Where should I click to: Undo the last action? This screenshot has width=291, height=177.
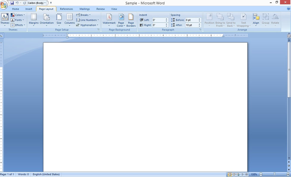17,3
